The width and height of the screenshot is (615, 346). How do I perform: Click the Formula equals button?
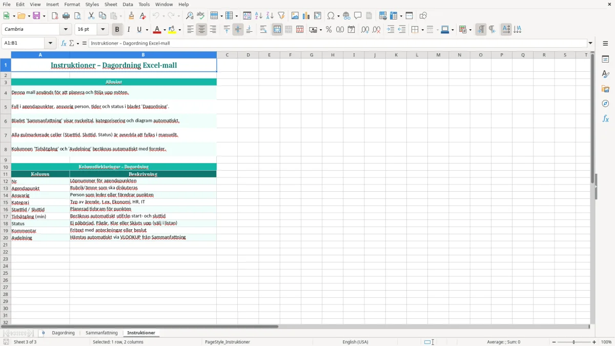pos(85,44)
